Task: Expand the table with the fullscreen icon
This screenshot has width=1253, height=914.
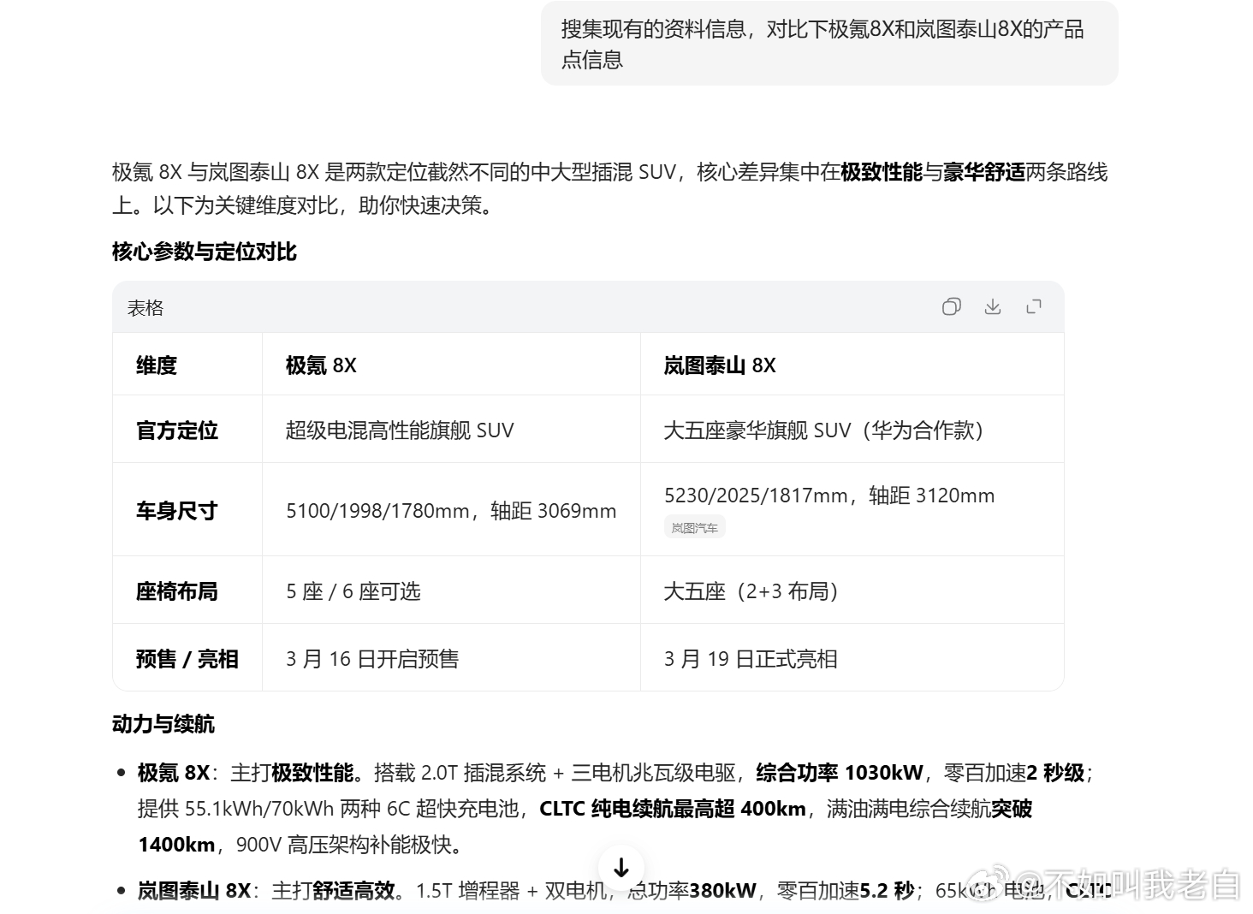Action: pos(1034,306)
